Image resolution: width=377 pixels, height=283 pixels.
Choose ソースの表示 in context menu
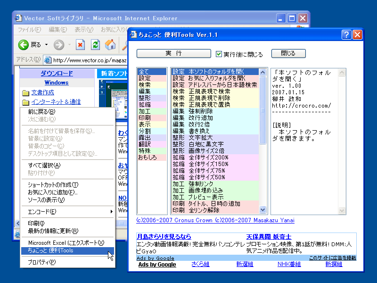67,200
